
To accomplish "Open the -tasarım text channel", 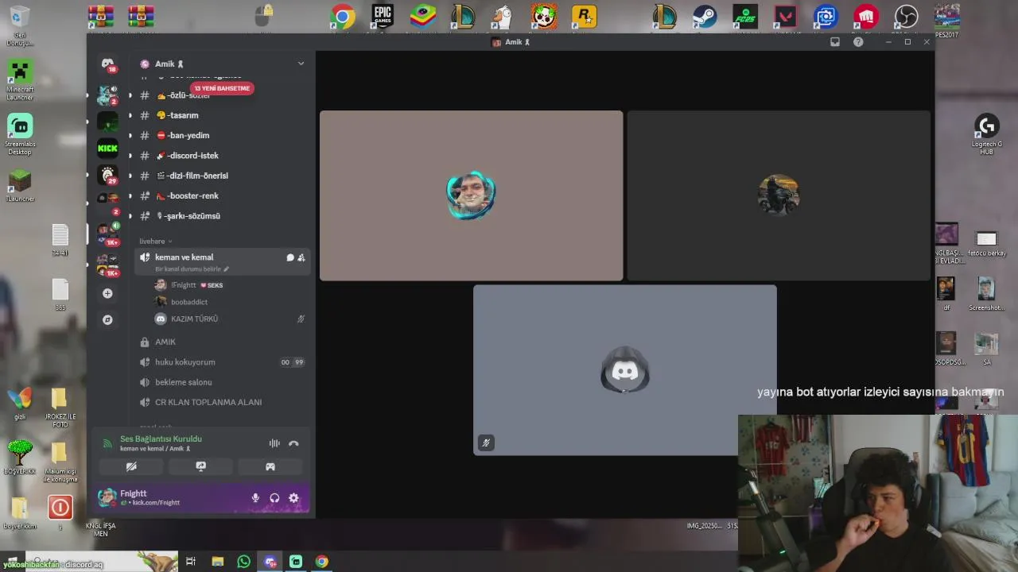I will (x=222, y=115).
